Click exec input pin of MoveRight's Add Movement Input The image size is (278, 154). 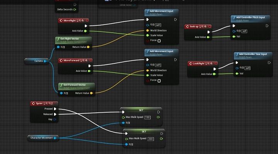pyautogui.click(x=147, y=20)
